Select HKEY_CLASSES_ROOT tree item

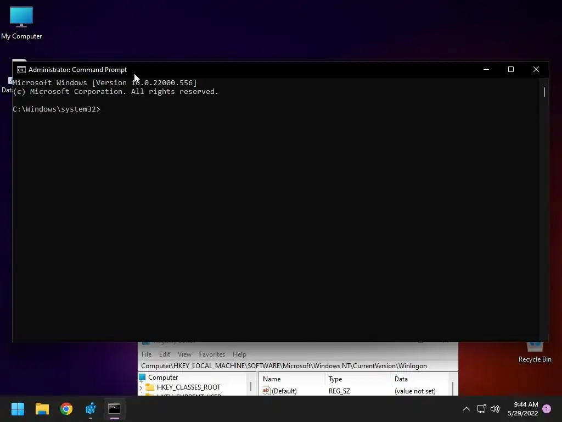pos(189,387)
